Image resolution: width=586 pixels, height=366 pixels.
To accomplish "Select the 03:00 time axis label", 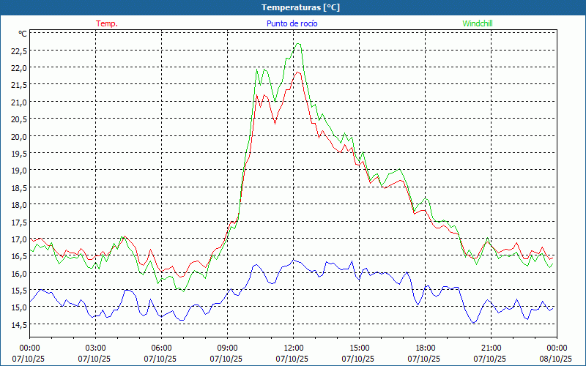I will 95,348.
